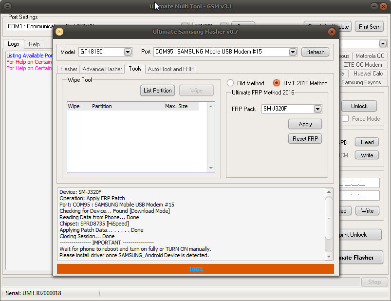This screenshot has height=301, width=391.
Task: Select the UMT 2016 Method radio button
Action: click(276, 83)
